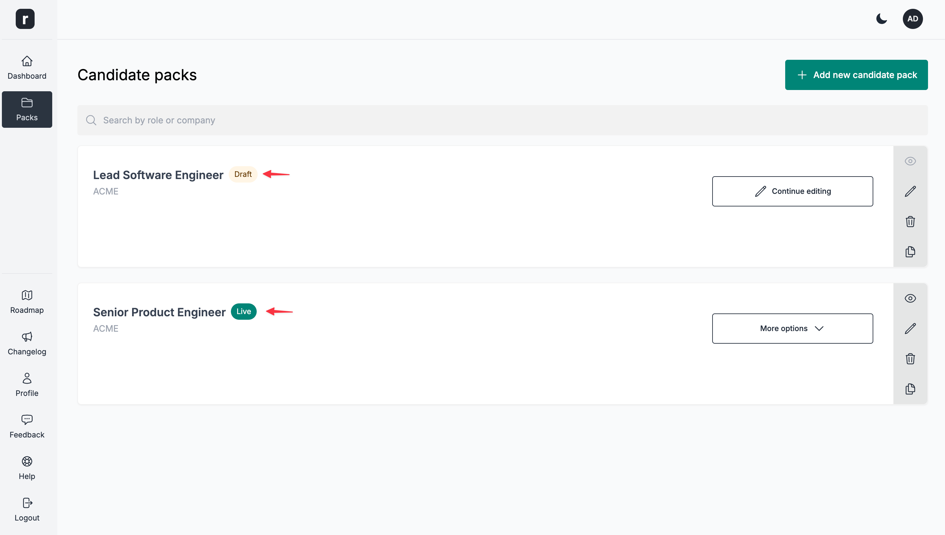The image size is (945, 535).
Task: Toggle dark mode with the moon icon
Action: [x=882, y=19]
